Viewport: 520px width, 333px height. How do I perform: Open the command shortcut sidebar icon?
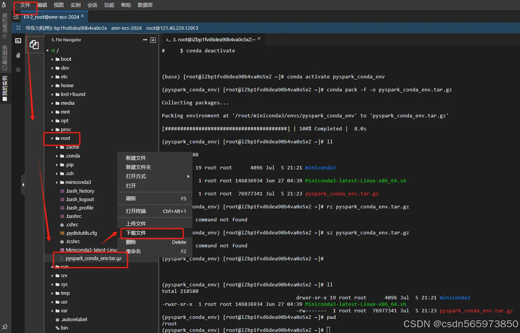coord(18,70)
